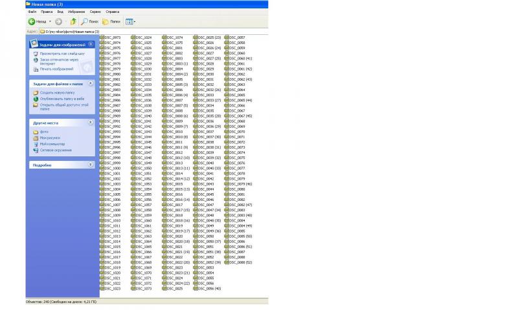Click slideshow icon beside Просмотреть как слайд-шоу
Image resolution: width=518 pixels, height=323 pixels.
click(x=36, y=54)
